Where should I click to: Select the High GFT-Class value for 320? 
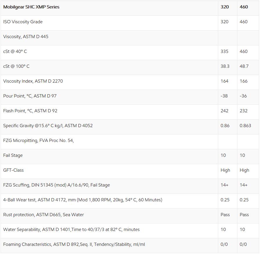[x=225, y=170]
